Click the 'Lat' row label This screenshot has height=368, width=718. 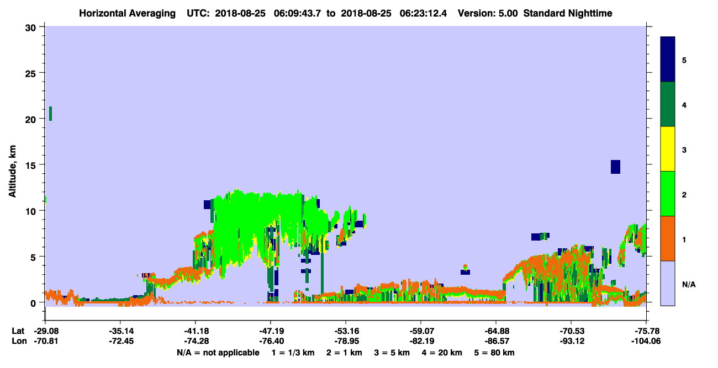(17, 331)
